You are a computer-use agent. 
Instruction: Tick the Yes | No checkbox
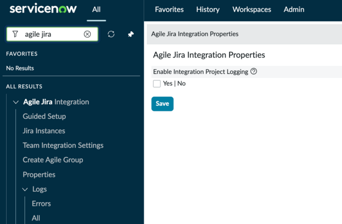pos(157,84)
